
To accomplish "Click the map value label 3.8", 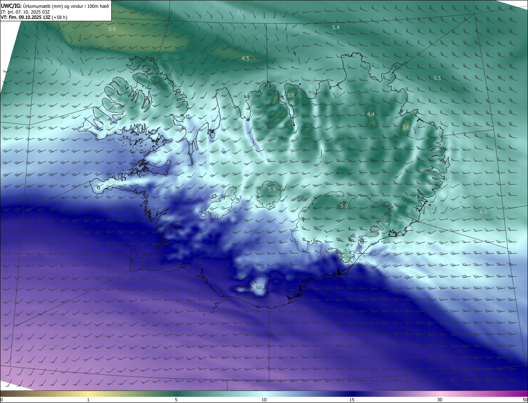I will point(290,96).
